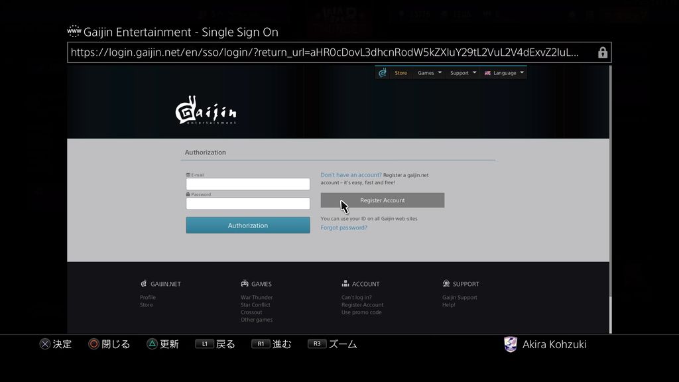Focus the Password input field

pyautogui.click(x=248, y=203)
